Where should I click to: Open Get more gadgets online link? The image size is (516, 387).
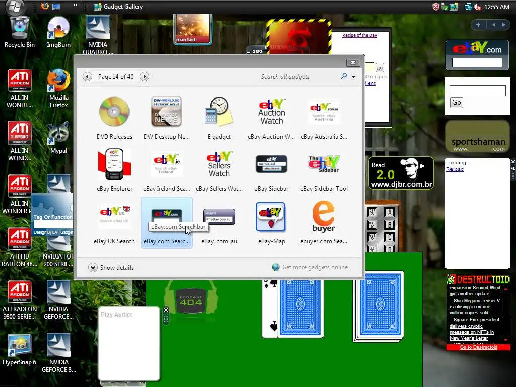click(310, 267)
